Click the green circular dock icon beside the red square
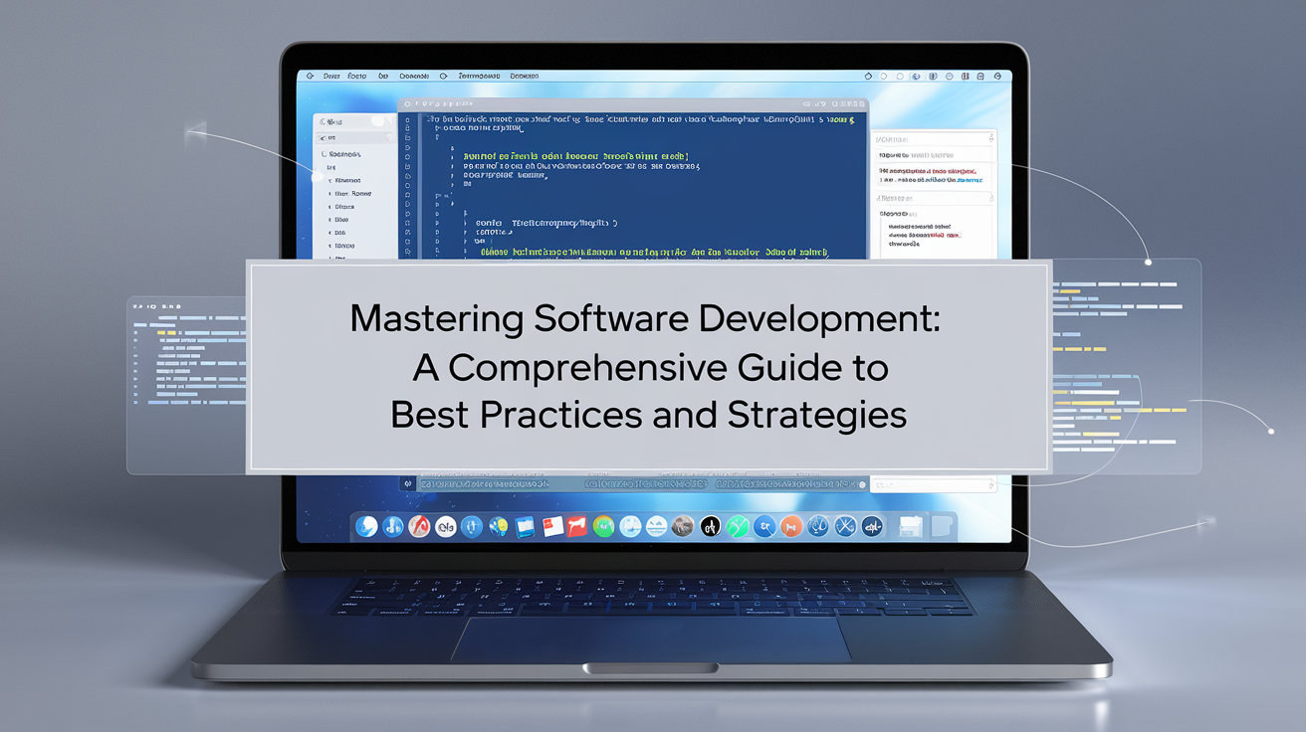 (x=603, y=527)
